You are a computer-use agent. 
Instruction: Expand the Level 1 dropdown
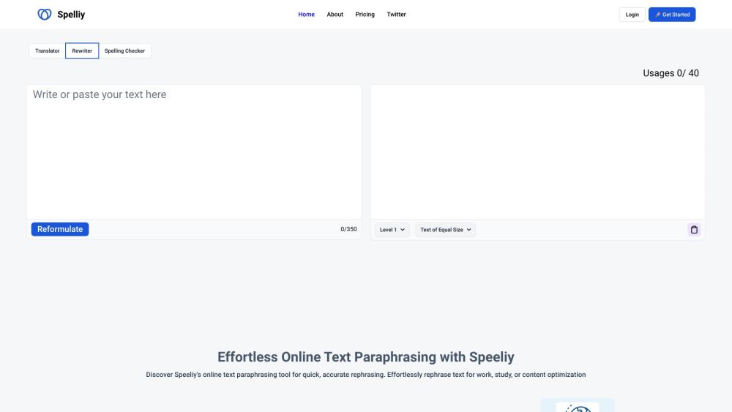[x=392, y=230]
